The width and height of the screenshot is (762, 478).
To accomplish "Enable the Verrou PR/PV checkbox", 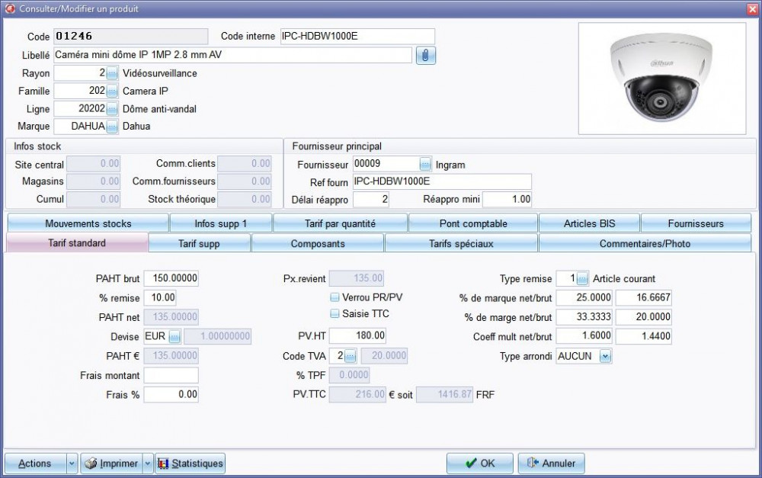I will (x=335, y=297).
